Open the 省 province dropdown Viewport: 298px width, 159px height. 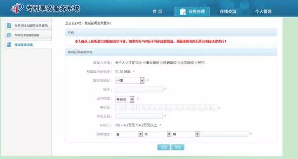[129, 134]
